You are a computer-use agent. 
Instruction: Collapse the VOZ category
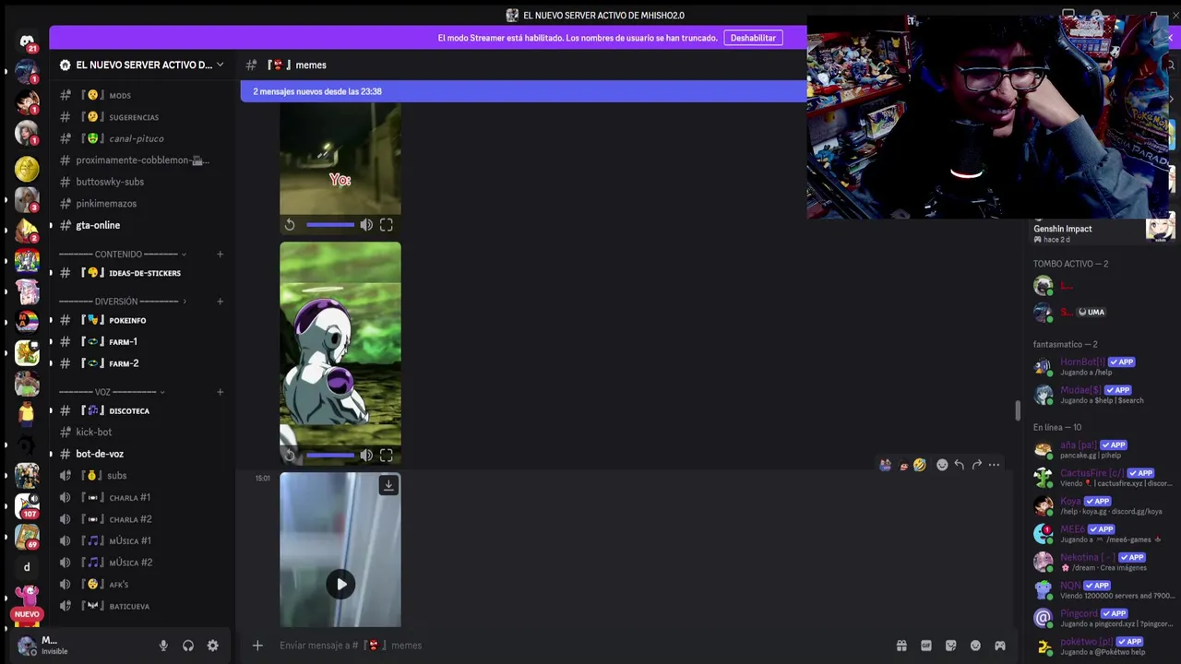tap(111, 392)
